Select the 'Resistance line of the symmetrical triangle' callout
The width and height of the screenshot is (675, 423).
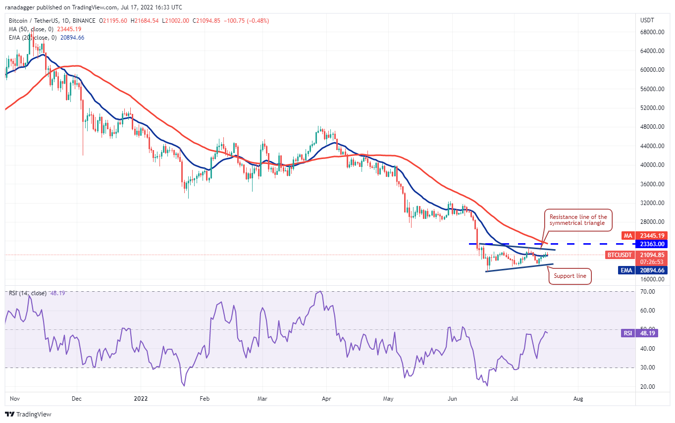pos(578,220)
